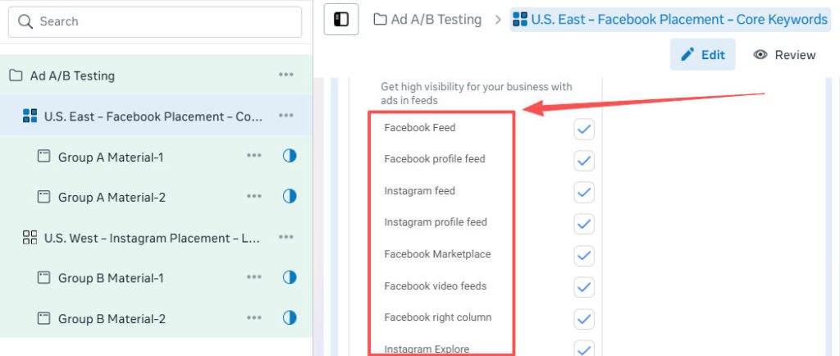Toggle the Facebook right column checkbox
Image resolution: width=840 pixels, height=356 pixels.
coord(584,318)
